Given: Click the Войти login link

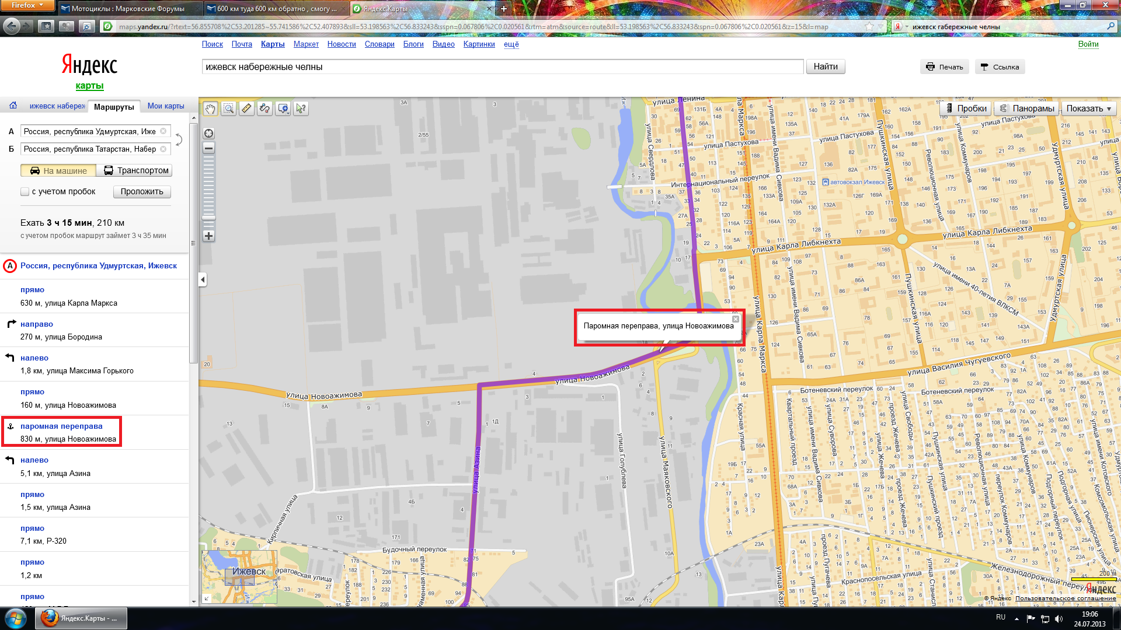Looking at the screenshot, I should coord(1088,44).
